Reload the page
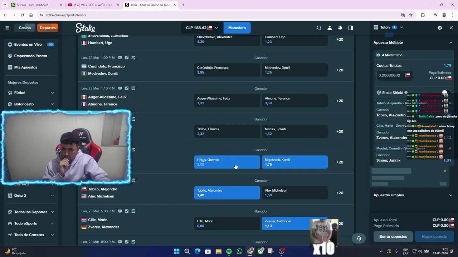The width and height of the screenshot is (458, 257). (22, 15)
